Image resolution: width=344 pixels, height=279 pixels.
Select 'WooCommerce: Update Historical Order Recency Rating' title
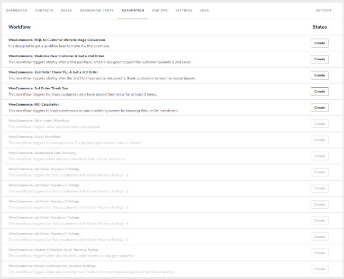click(53, 250)
